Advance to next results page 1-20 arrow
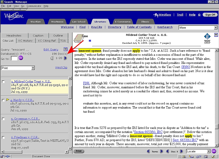 tap(65, 58)
